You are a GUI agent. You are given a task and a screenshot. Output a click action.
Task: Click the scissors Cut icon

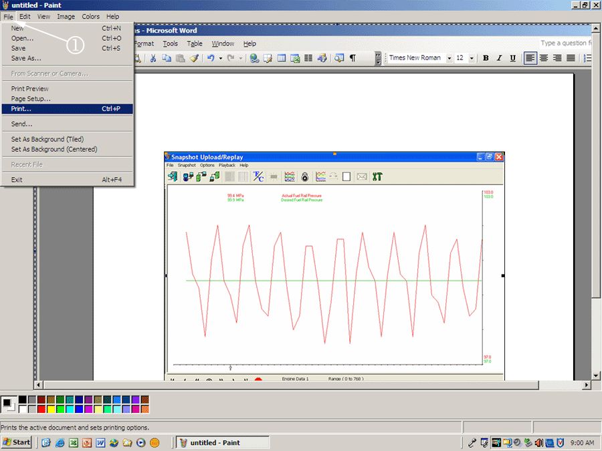tap(153, 58)
